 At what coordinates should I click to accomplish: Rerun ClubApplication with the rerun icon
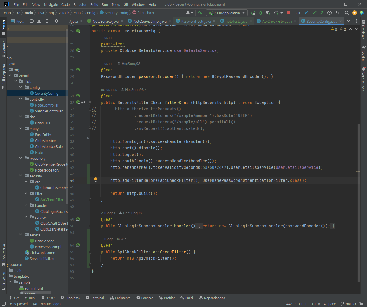[253, 13]
